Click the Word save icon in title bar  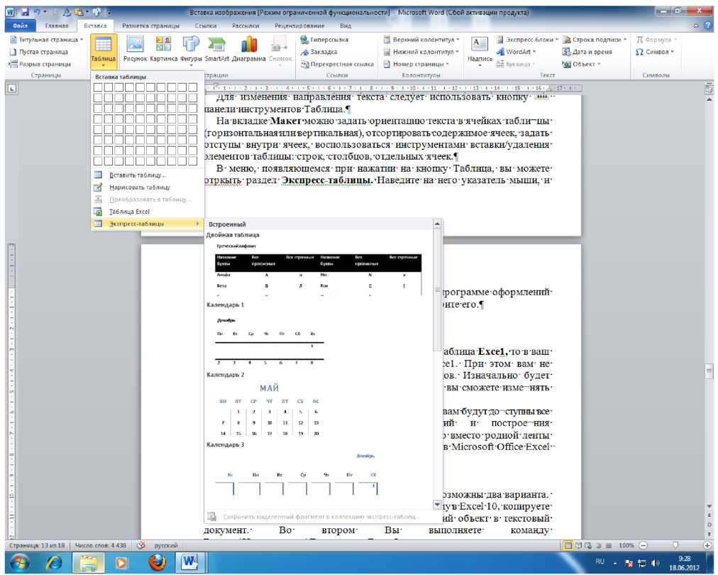pos(25,11)
